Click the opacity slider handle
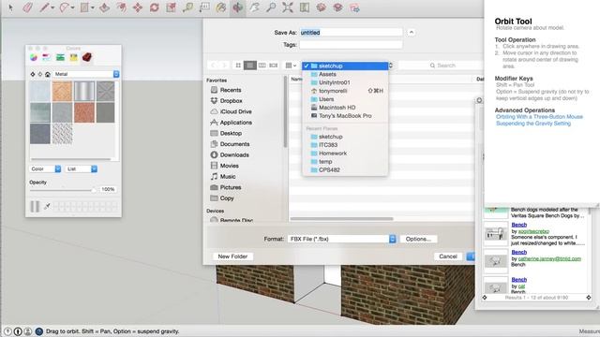The image size is (600, 337). 94,189
